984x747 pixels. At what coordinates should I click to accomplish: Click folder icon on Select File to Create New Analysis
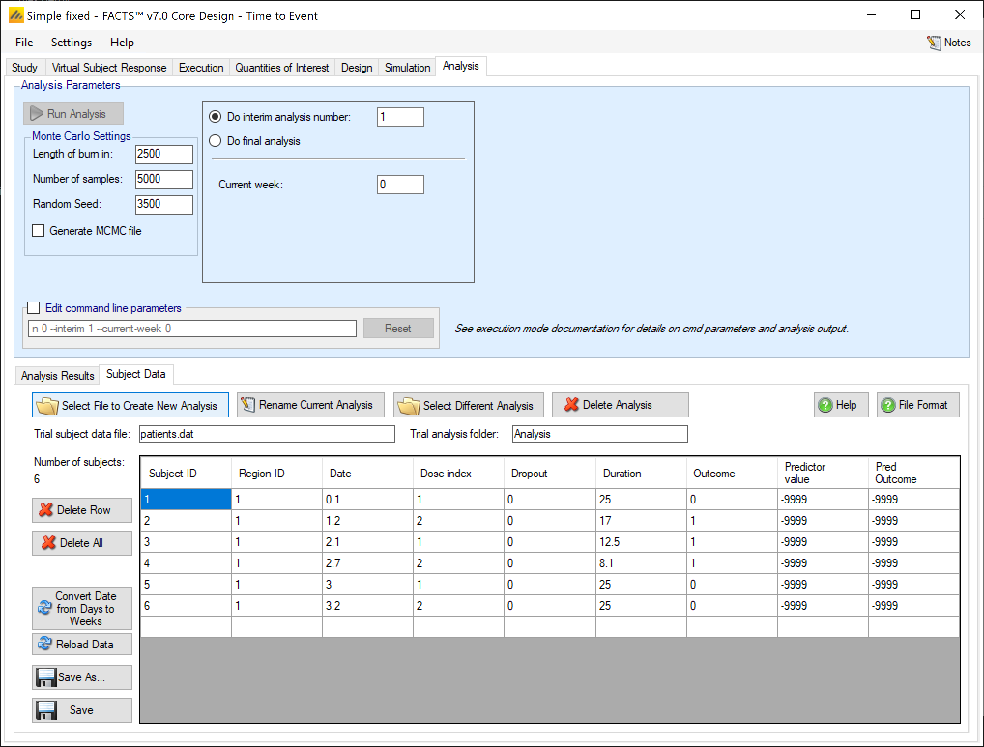47,405
